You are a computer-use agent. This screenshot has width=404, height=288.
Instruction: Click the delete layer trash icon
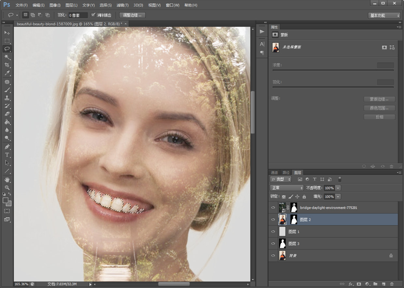(x=392, y=284)
